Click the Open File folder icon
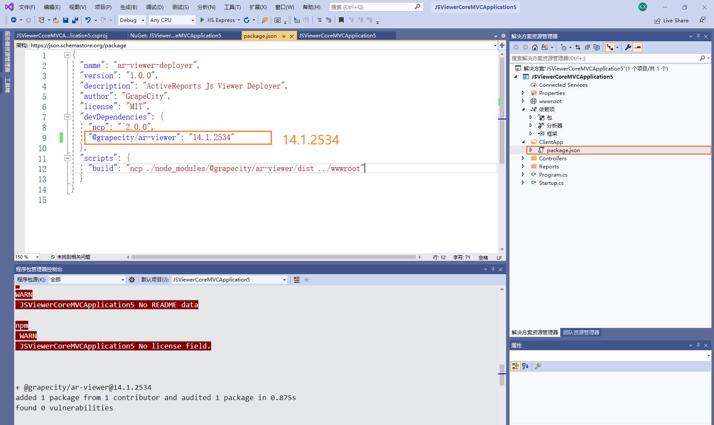This screenshot has height=425, width=714. pyautogui.click(x=56, y=20)
